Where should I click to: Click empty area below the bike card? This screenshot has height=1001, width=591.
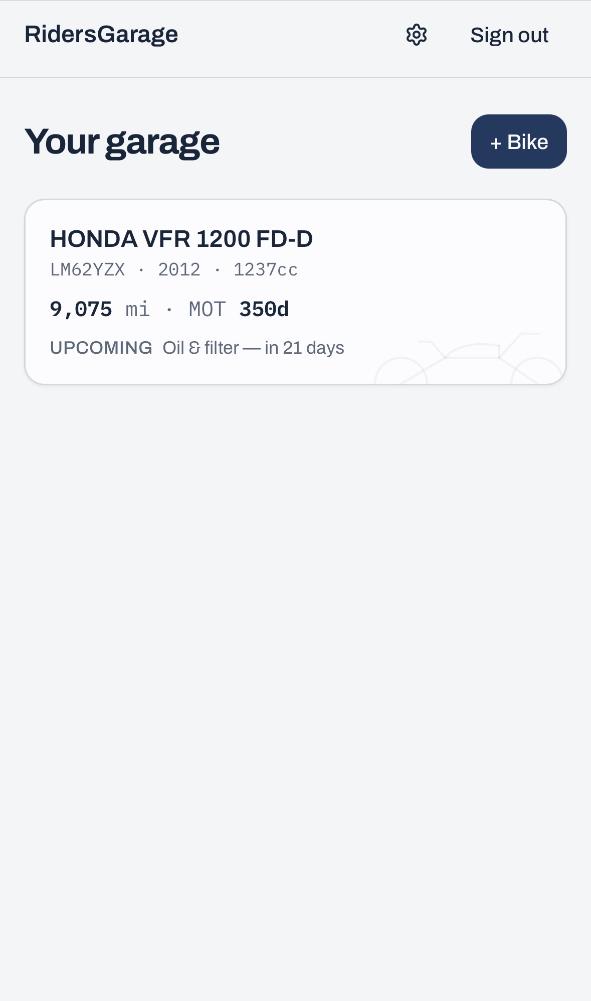pyautogui.click(x=296, y=652)
